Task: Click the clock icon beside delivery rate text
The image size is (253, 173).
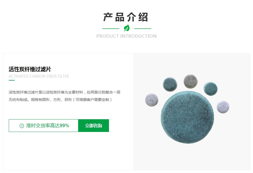Action: point(22,126)
